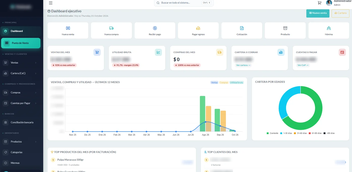Click the Utilidad bruta chart icon
Screen dimensions: 352x172
point(158,52)
